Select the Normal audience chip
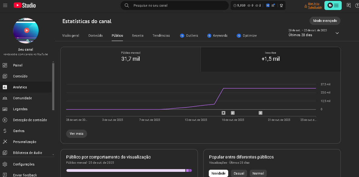The image size is (359, 177). [258, 173]
